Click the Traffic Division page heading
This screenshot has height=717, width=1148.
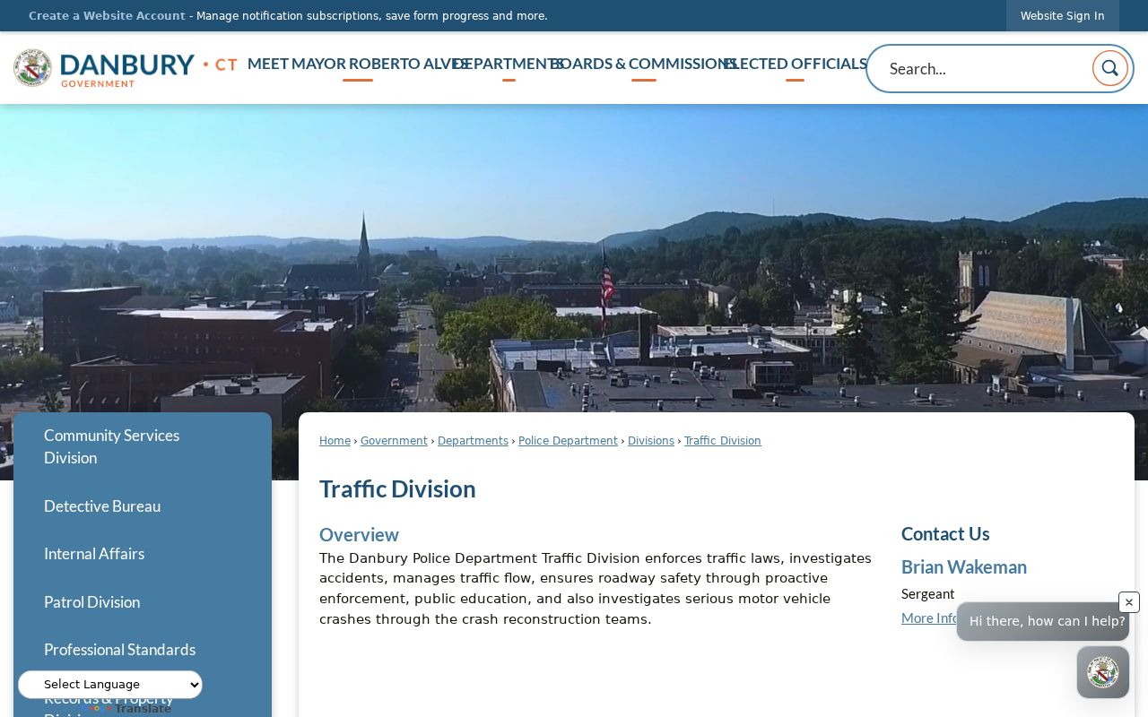(x=397, y=489)
